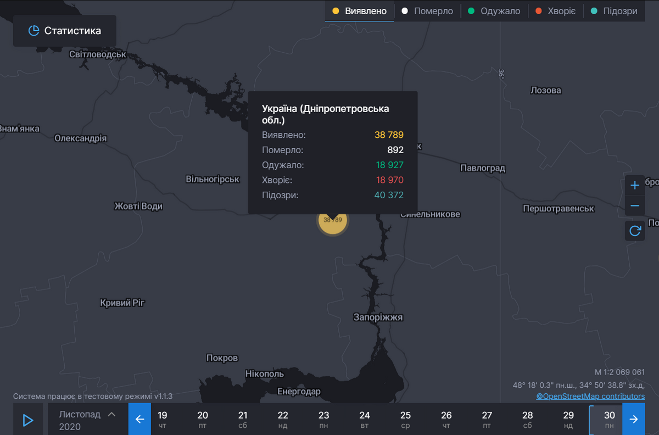
Task: Pick date 28 сб on the timeline
Action: point(527,420)
